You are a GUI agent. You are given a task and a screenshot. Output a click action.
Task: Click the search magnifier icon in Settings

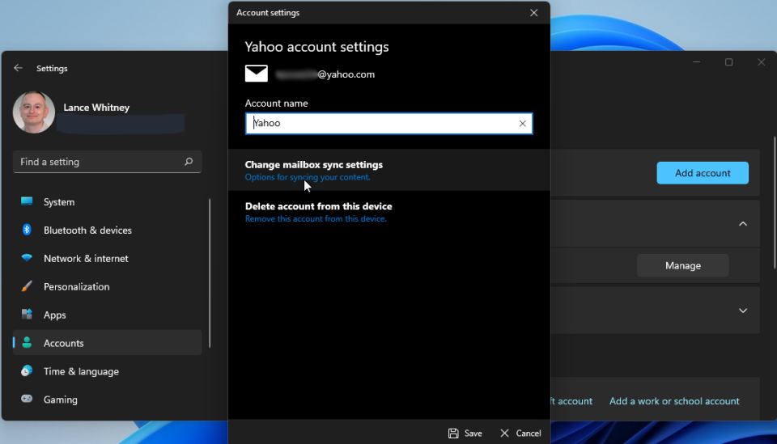pos(189,162)
